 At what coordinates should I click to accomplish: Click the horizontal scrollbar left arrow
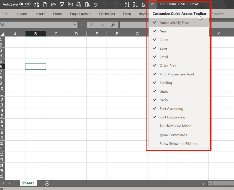click(x=210, y=183)
